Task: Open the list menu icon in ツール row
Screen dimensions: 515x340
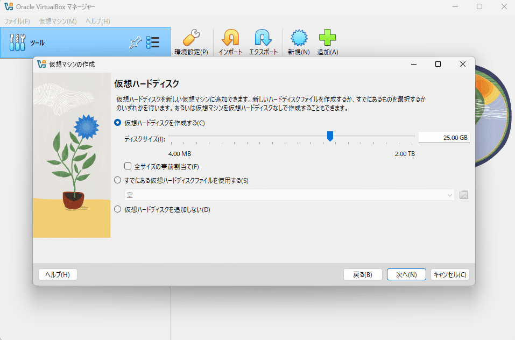Action: (x=153, y=42)
